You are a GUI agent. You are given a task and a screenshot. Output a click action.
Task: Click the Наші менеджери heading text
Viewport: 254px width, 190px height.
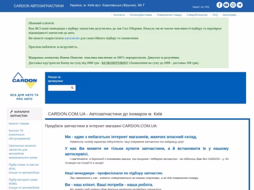pos(114,173)
